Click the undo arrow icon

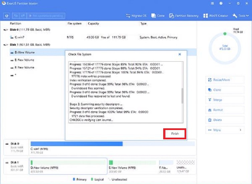(16, 16)
